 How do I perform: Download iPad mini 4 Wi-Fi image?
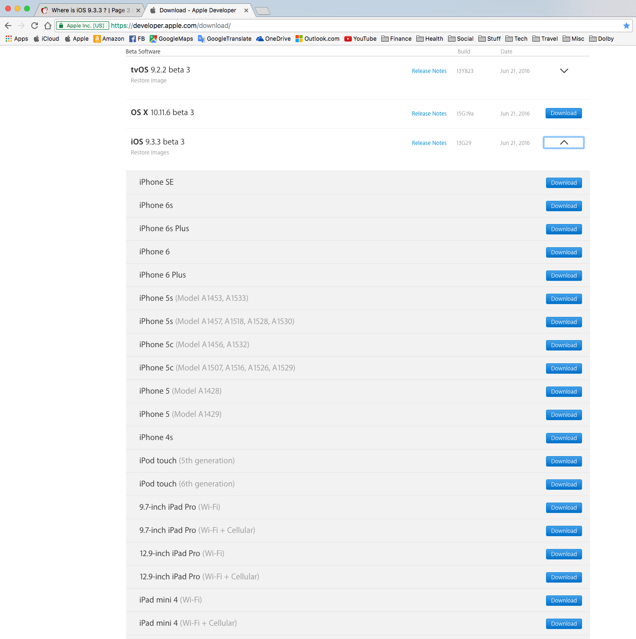tap(564, 601)
